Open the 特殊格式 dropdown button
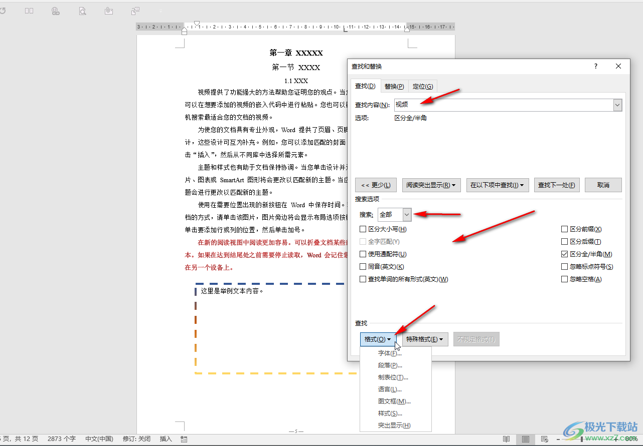This screenshot has width=643, height=446. tap(424, 339)
